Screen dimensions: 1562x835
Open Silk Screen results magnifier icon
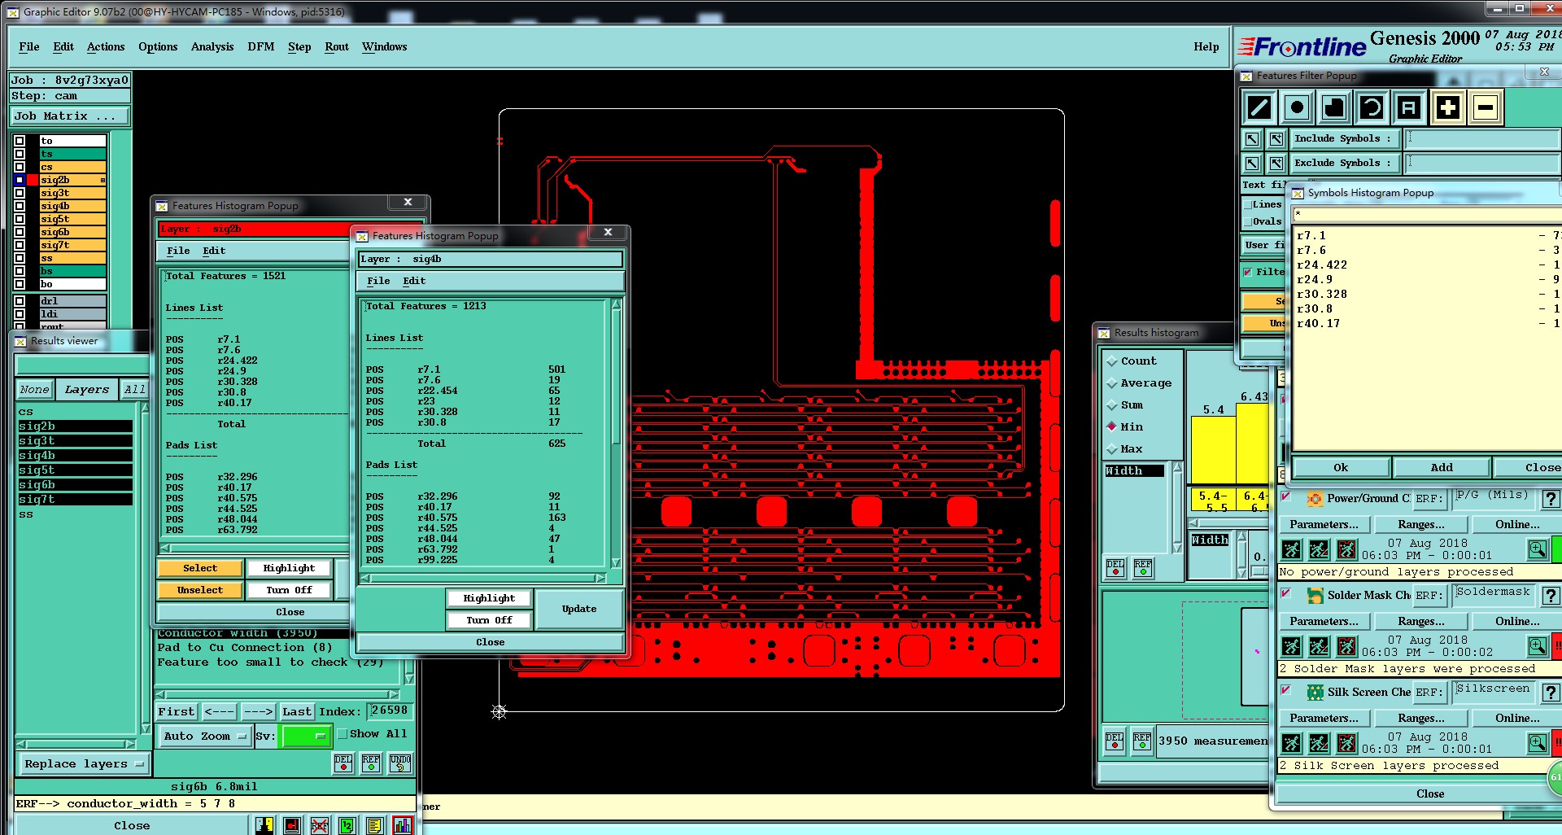coord(1537,744)
